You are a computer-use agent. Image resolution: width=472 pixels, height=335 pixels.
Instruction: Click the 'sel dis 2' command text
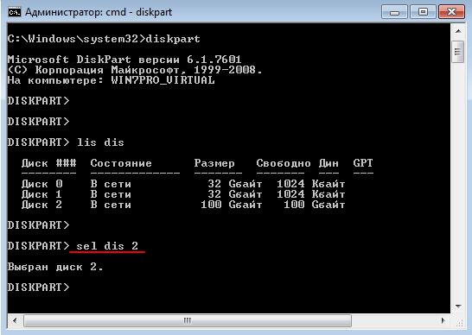coord(107,246)
